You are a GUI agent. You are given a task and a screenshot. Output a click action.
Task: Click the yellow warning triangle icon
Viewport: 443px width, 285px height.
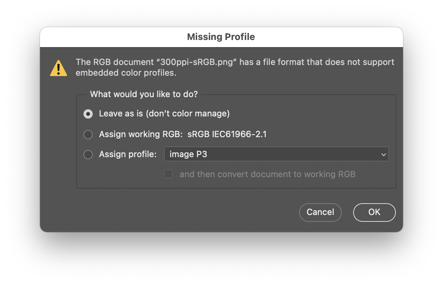click(58, 68)
